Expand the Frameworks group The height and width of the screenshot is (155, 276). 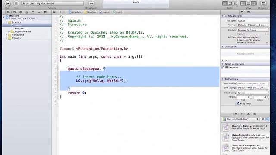click(x=6, y=35)
